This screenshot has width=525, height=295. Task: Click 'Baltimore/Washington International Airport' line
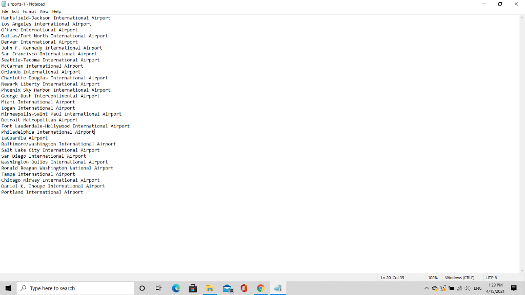point(58,144)
